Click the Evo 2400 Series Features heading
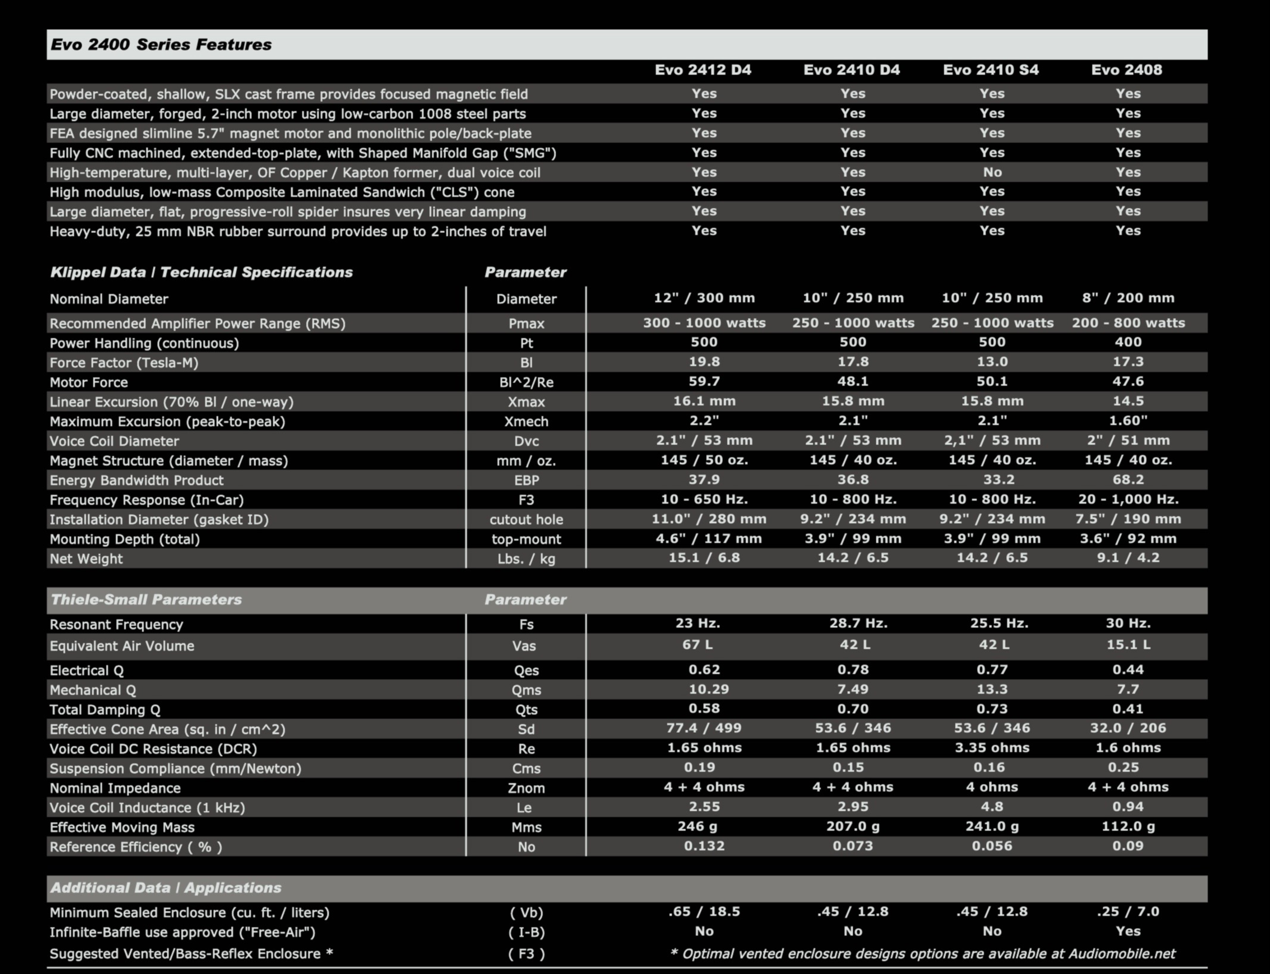1270x974 pixels. 161,45
